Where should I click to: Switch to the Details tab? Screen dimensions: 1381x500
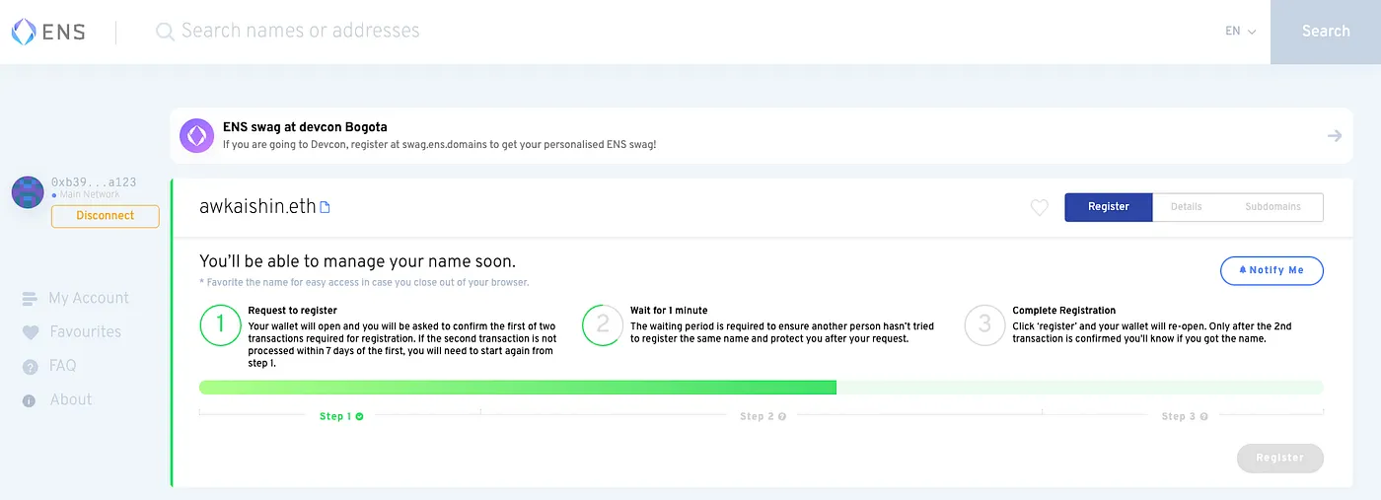click(1187, 207)
